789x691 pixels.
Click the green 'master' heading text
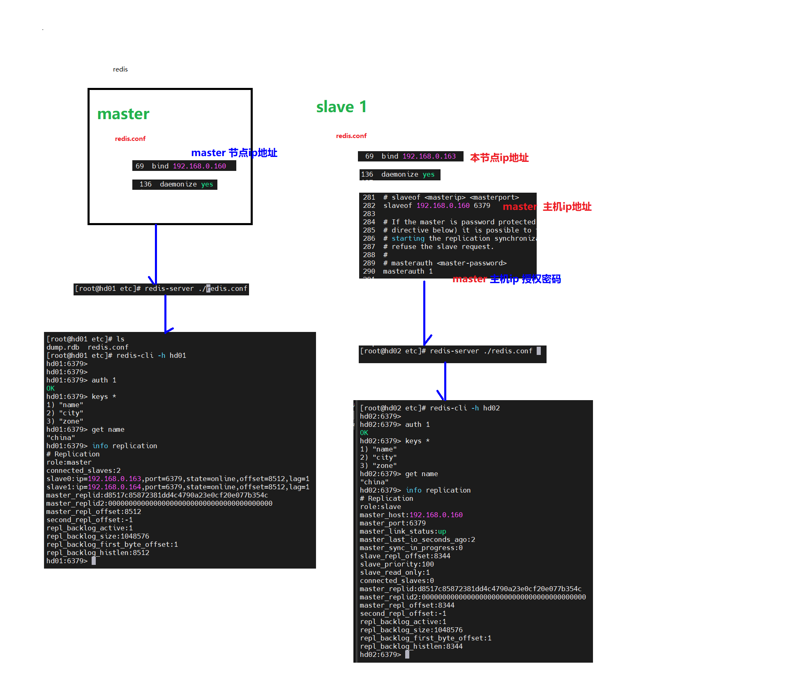click(x=123, y=114)
